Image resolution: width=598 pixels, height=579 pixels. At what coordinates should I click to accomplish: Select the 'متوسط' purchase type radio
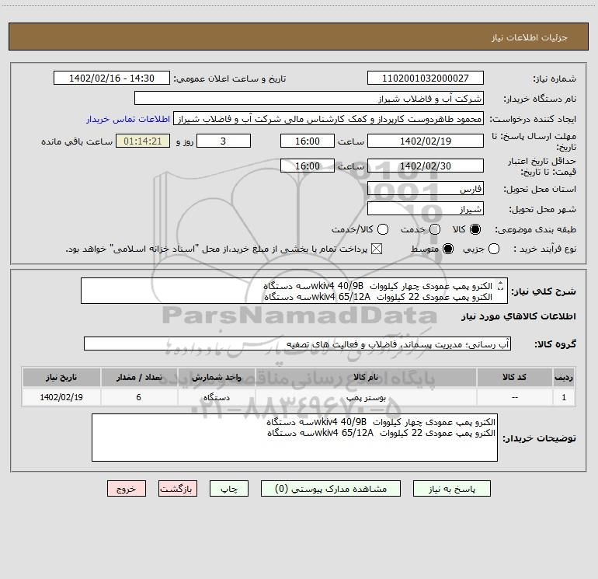click(x=448, y=249)
